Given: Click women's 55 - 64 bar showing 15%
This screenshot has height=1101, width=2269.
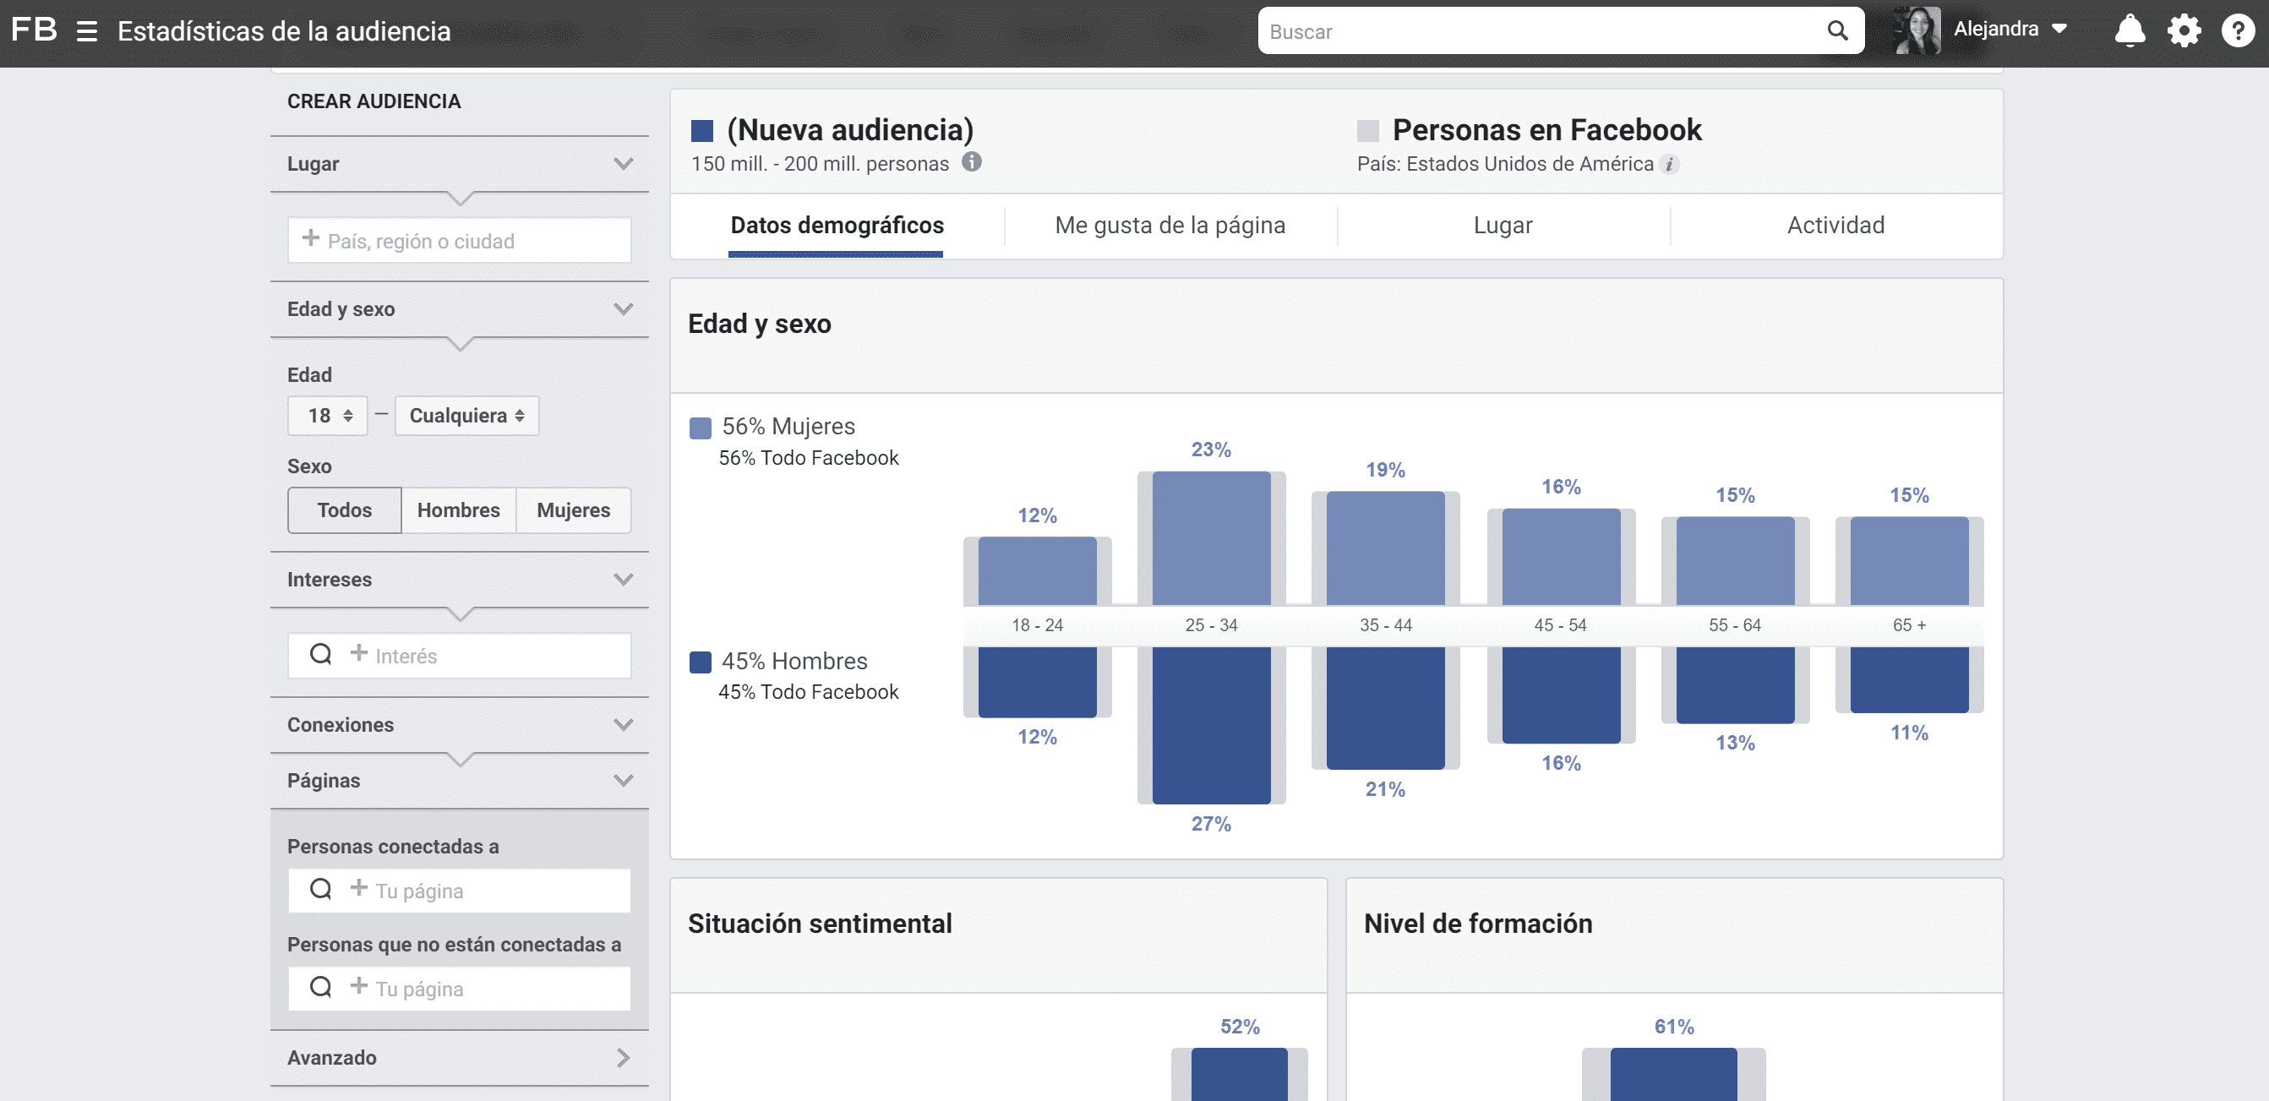Looking at the screenshot, I should pos(1735,561).
